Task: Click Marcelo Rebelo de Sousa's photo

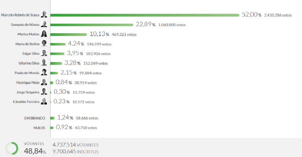Action: tap(44, 15)
